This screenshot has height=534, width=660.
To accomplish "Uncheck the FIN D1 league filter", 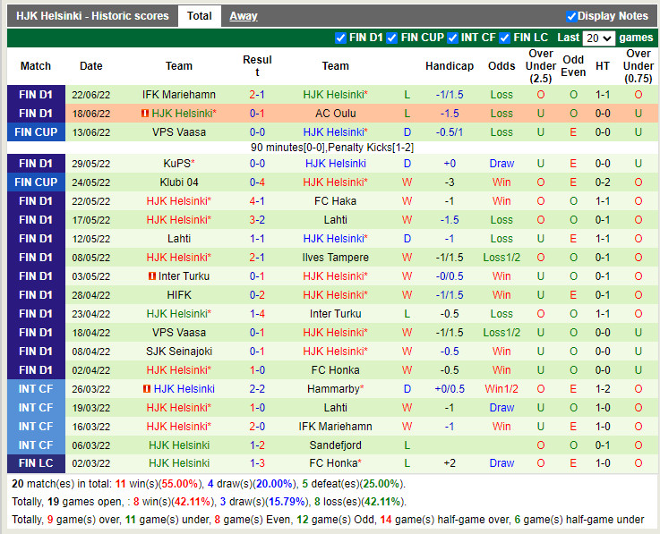I will click(x=340, y=38).
